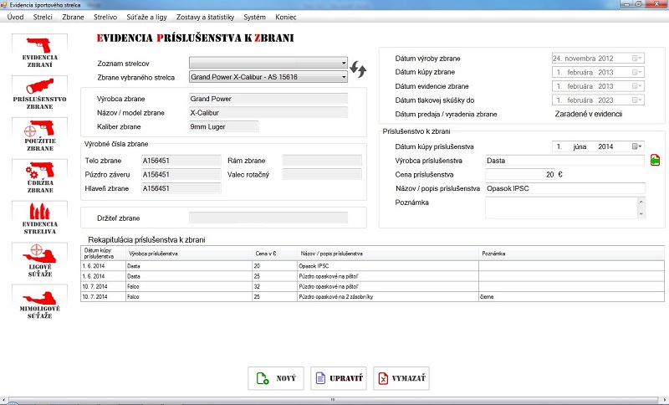Click the green icon beside Výrobca príslušenstva

(655, 160)
